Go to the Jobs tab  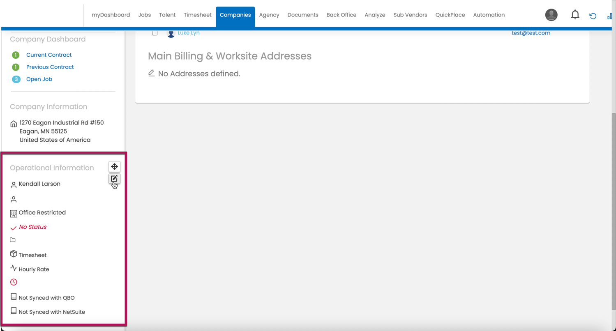click(145, 15)
